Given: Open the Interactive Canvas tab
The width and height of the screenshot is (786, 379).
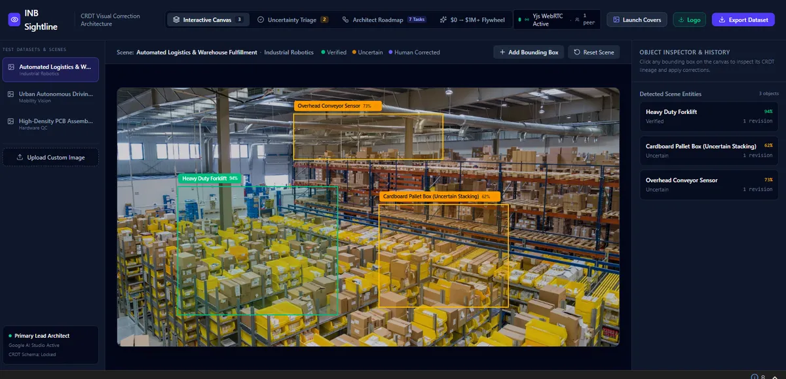Looking at the screenshot, I should [x=208, y=20].
